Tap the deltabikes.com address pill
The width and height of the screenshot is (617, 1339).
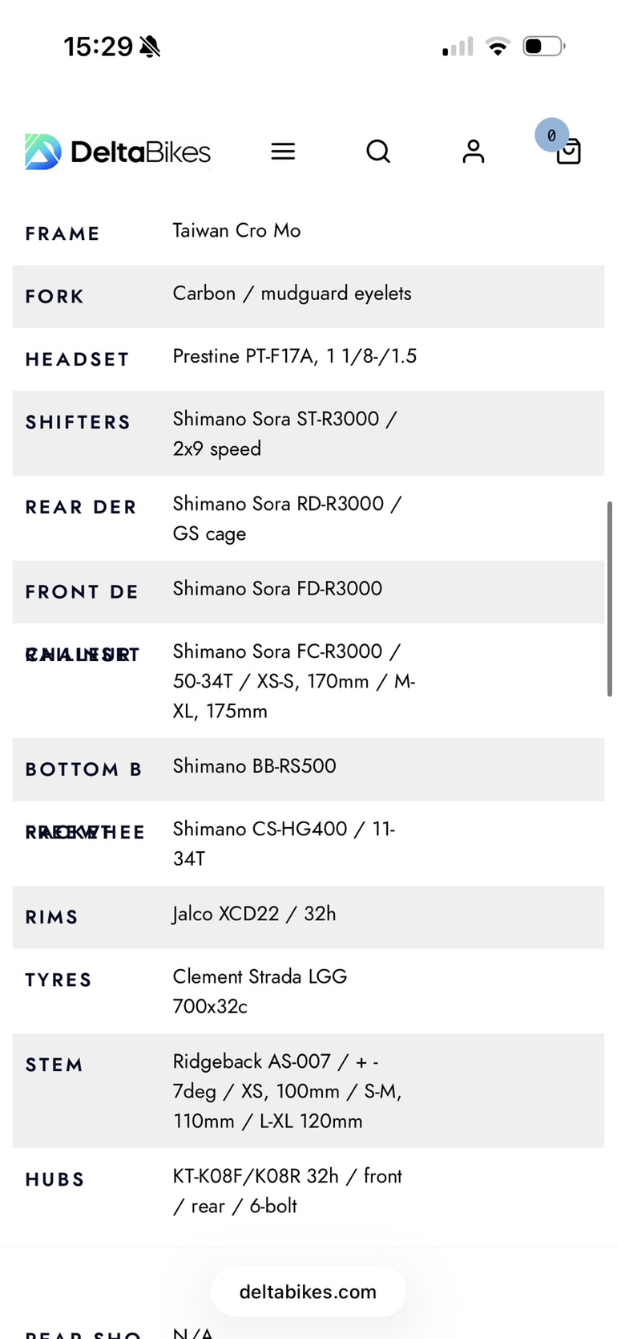(308, 1292)
